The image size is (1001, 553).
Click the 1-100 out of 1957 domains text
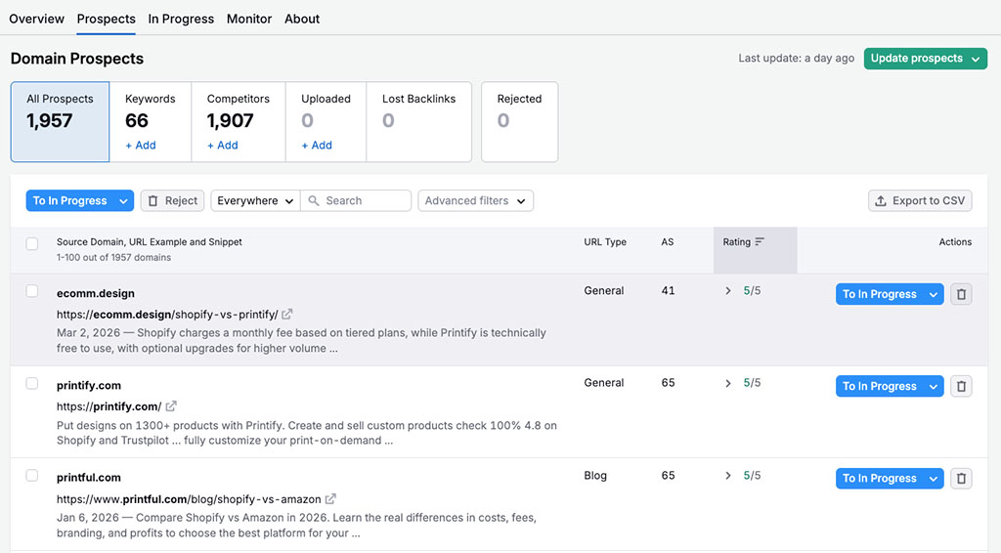point(113,258)
